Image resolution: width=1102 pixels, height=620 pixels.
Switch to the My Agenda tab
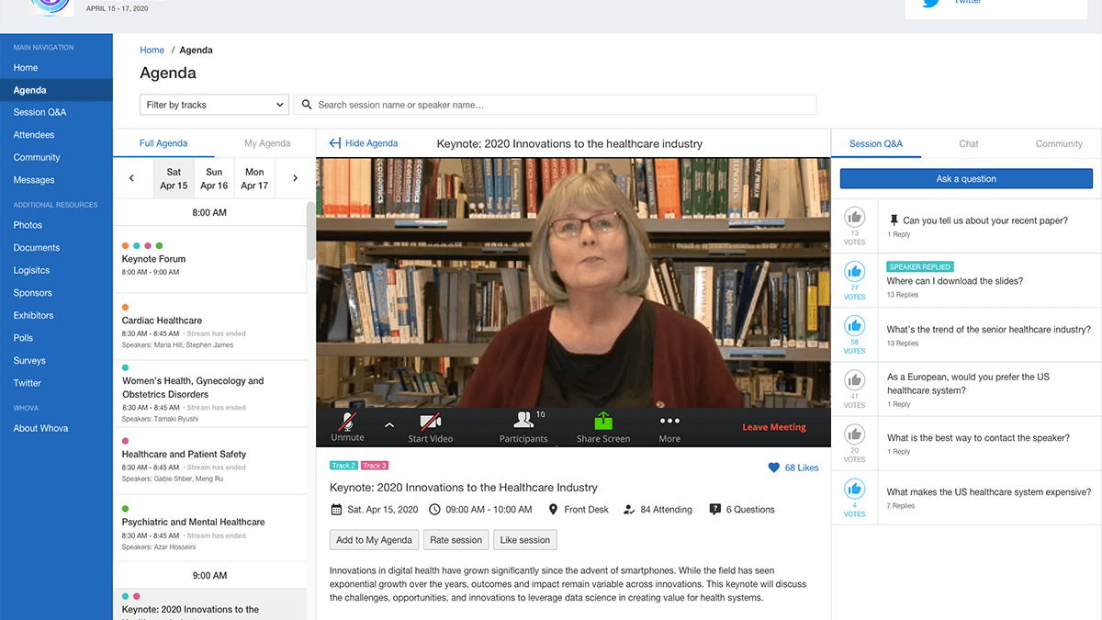pyautogui.click(x=267, y=143)
